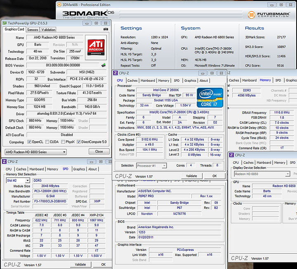Viewport: 297px width, 269px height.
Task: Open the Processor #1 selection dropdown
Action: click(151, 166)
